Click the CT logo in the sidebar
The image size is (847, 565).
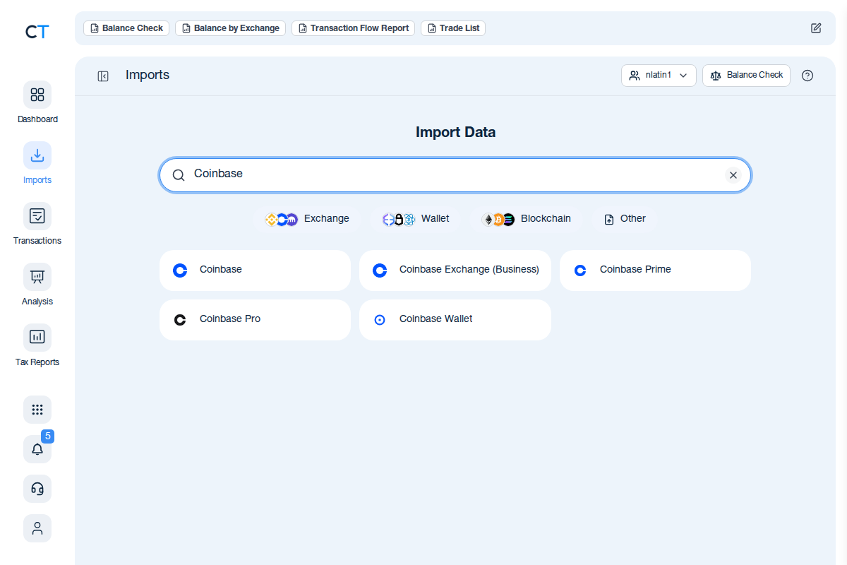click(37, 31)
